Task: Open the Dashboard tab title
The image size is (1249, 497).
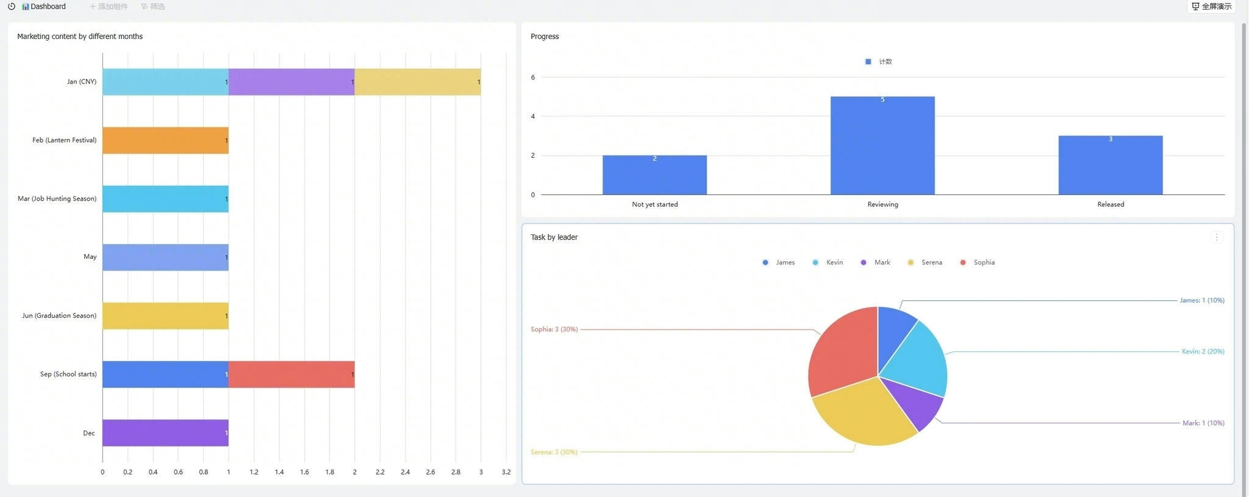Action: [48, 7]
